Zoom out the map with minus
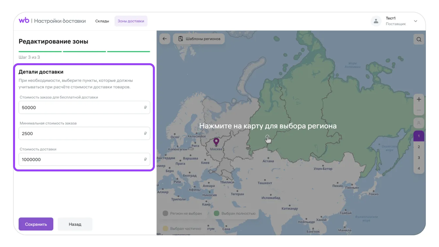Screen dimensions: 439x247 419,110
